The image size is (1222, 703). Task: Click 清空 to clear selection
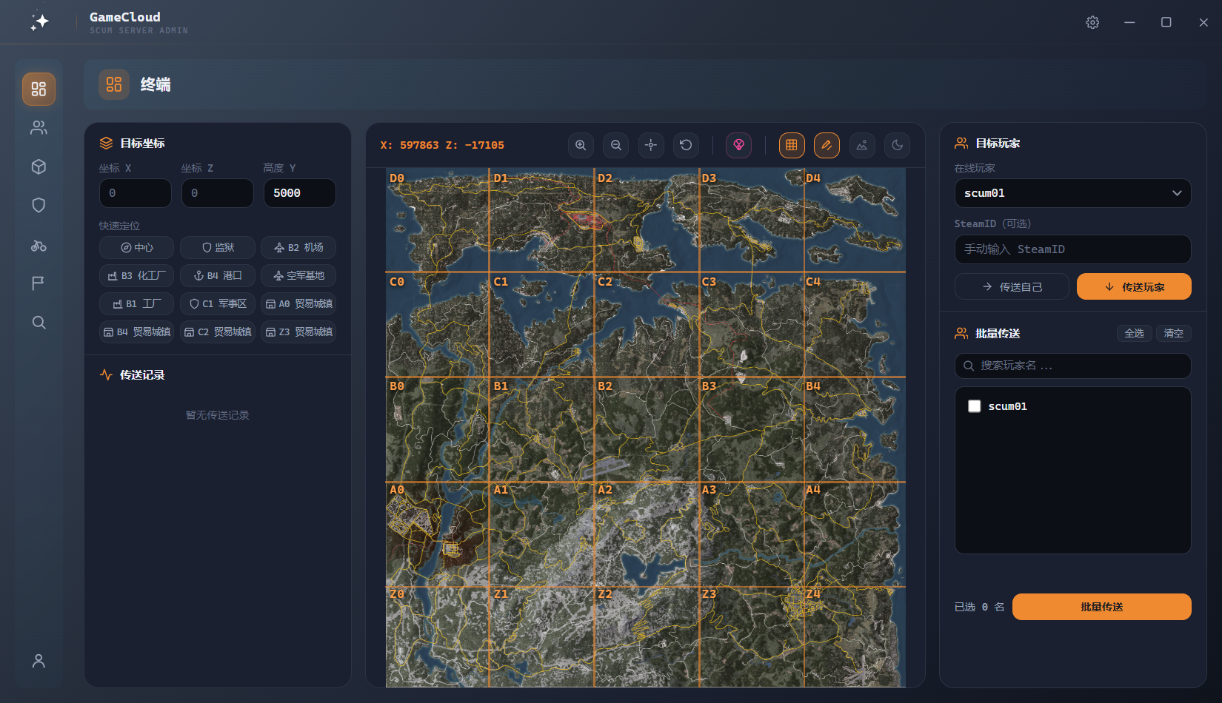pyautogui.click(x=1173, y=333)
